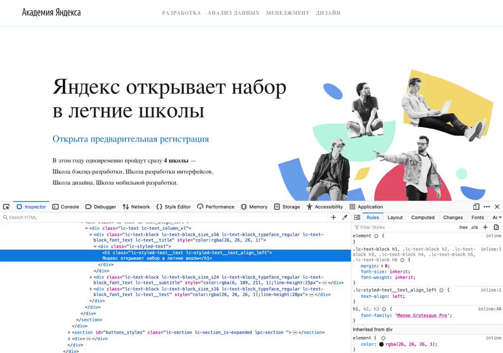Open the Network tab
The image size is (503, 353).
tap(137, 206)
